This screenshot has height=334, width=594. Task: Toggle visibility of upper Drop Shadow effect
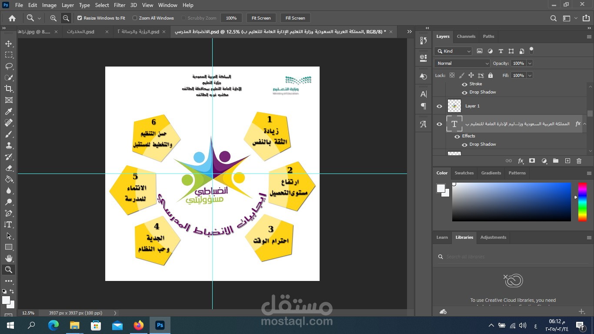pos(464,92)
